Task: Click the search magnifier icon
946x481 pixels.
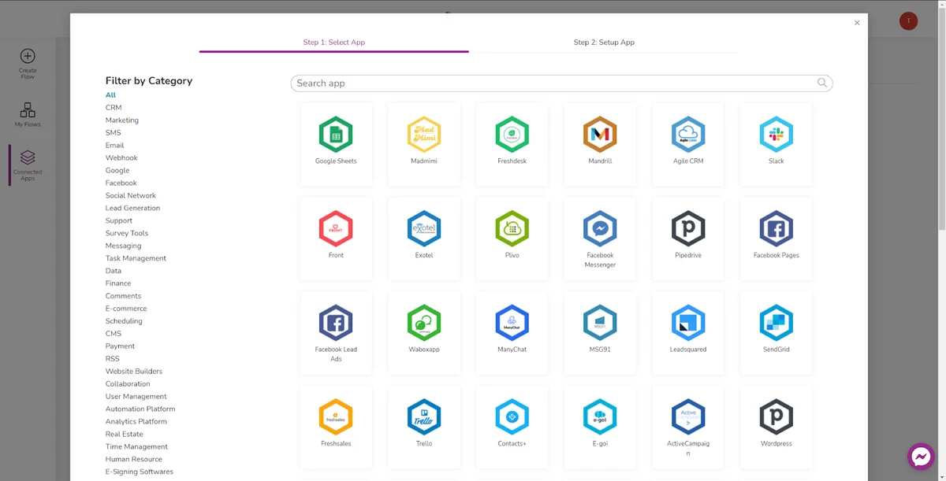Action: coord(822,83)
